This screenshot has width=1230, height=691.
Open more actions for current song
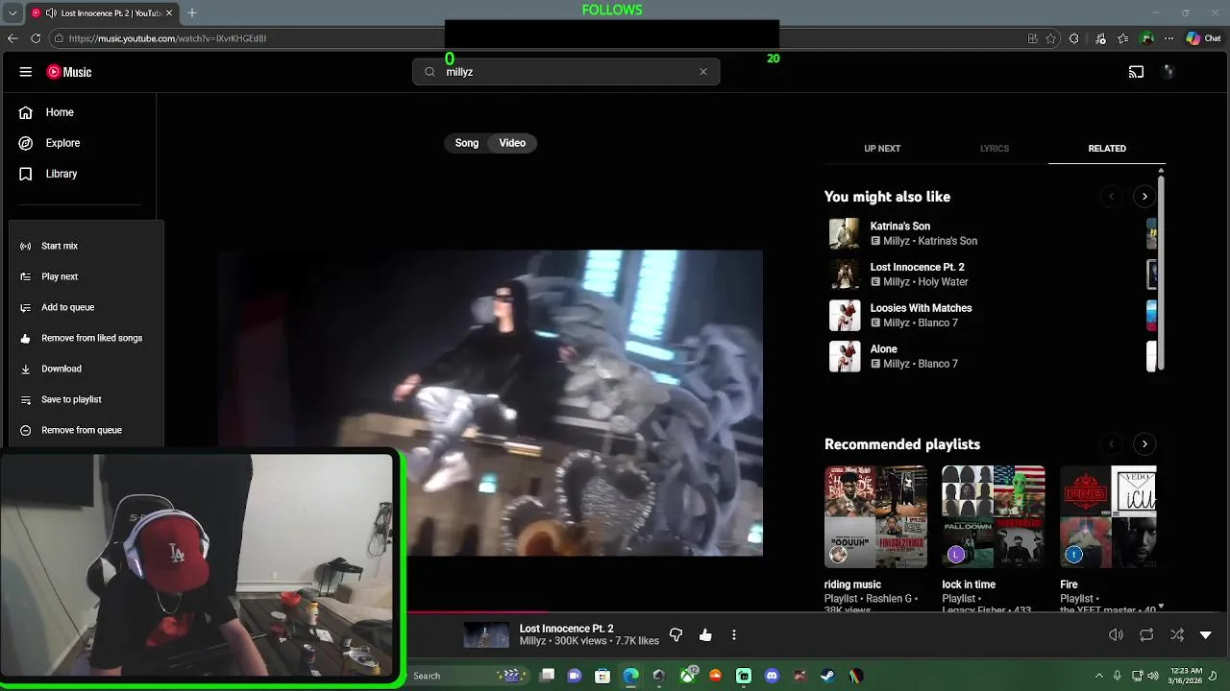pos(734,635)
